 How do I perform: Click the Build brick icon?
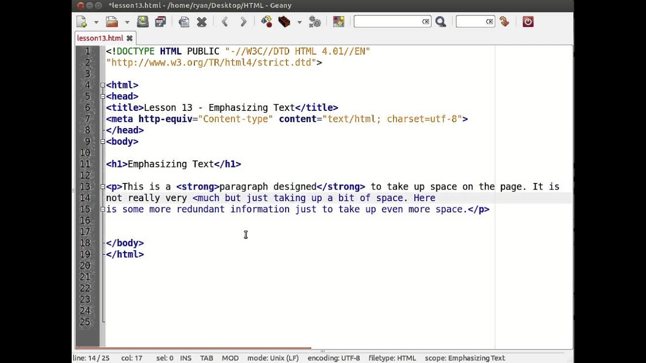(284, 22)
